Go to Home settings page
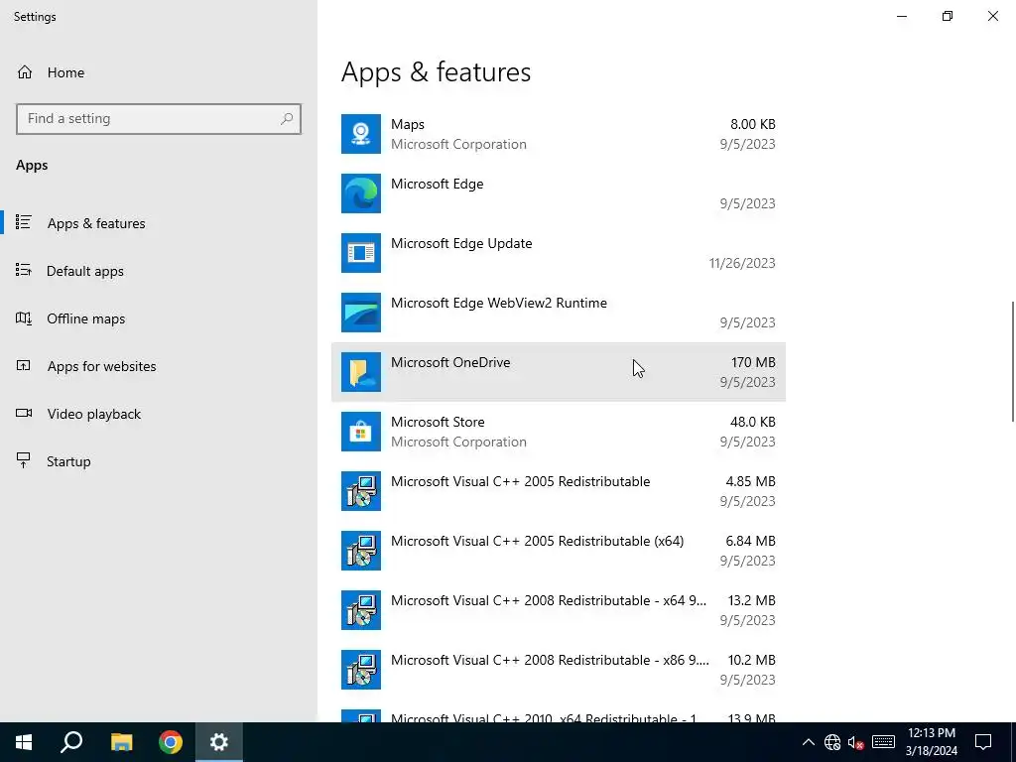 pyautogui.click(x=159, y=72)
